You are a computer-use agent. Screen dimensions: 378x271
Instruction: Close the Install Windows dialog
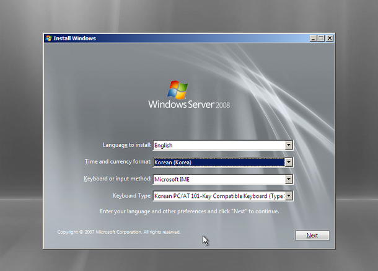pos(330,38)
